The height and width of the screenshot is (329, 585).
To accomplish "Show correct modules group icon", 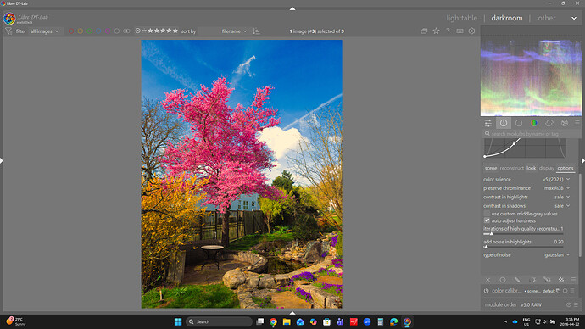I will pyautogui.click(x=549, y=123).
